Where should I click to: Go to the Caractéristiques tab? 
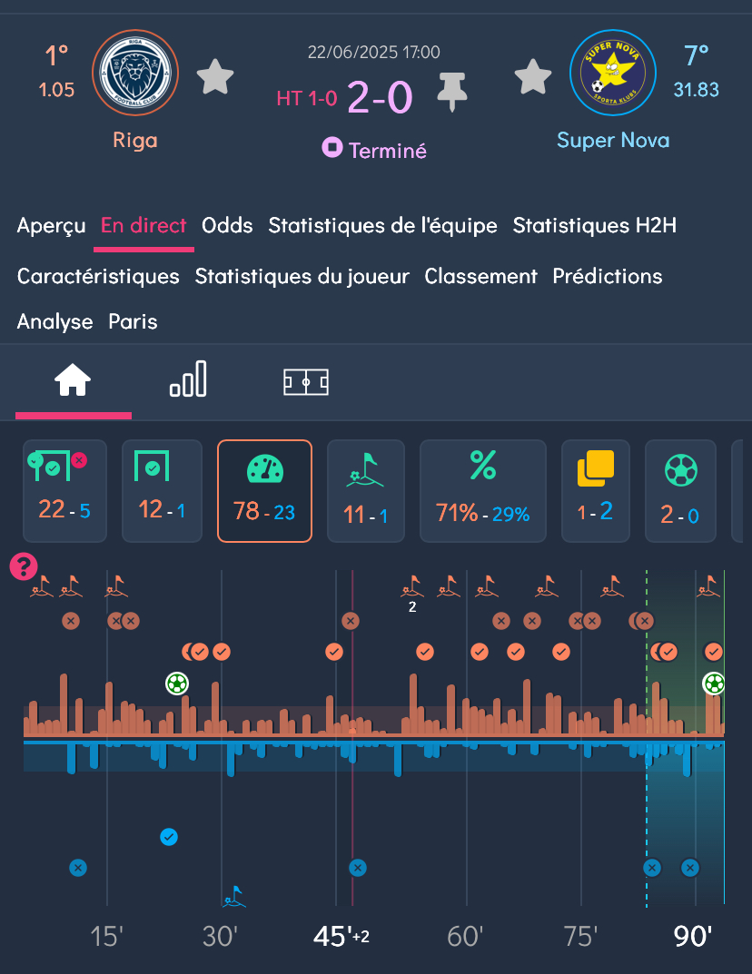click(98, 277)
